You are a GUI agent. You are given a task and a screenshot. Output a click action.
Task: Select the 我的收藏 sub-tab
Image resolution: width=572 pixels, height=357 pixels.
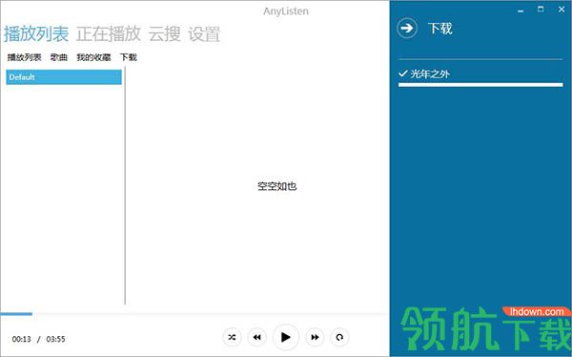tap(93, 57)
